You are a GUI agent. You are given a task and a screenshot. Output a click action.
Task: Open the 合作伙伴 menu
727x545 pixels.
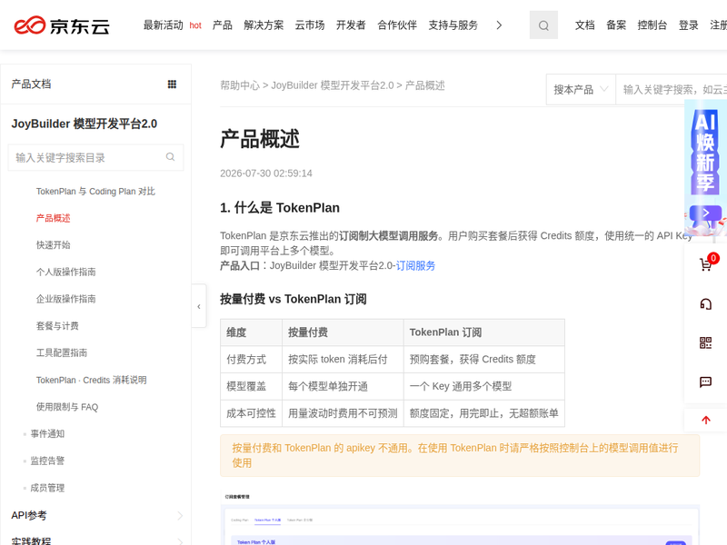(x=397, y=25)
